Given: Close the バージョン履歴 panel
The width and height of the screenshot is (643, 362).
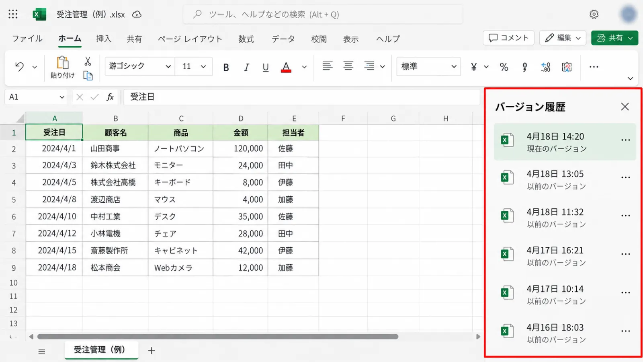Looking at the screenshot, I should coord(625,107).
